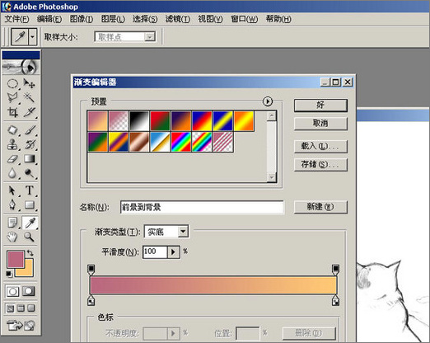Select the Eyedropper tool in toolbox
The width and height of the screenshot is (430, 343).
[x=30, y=223]
